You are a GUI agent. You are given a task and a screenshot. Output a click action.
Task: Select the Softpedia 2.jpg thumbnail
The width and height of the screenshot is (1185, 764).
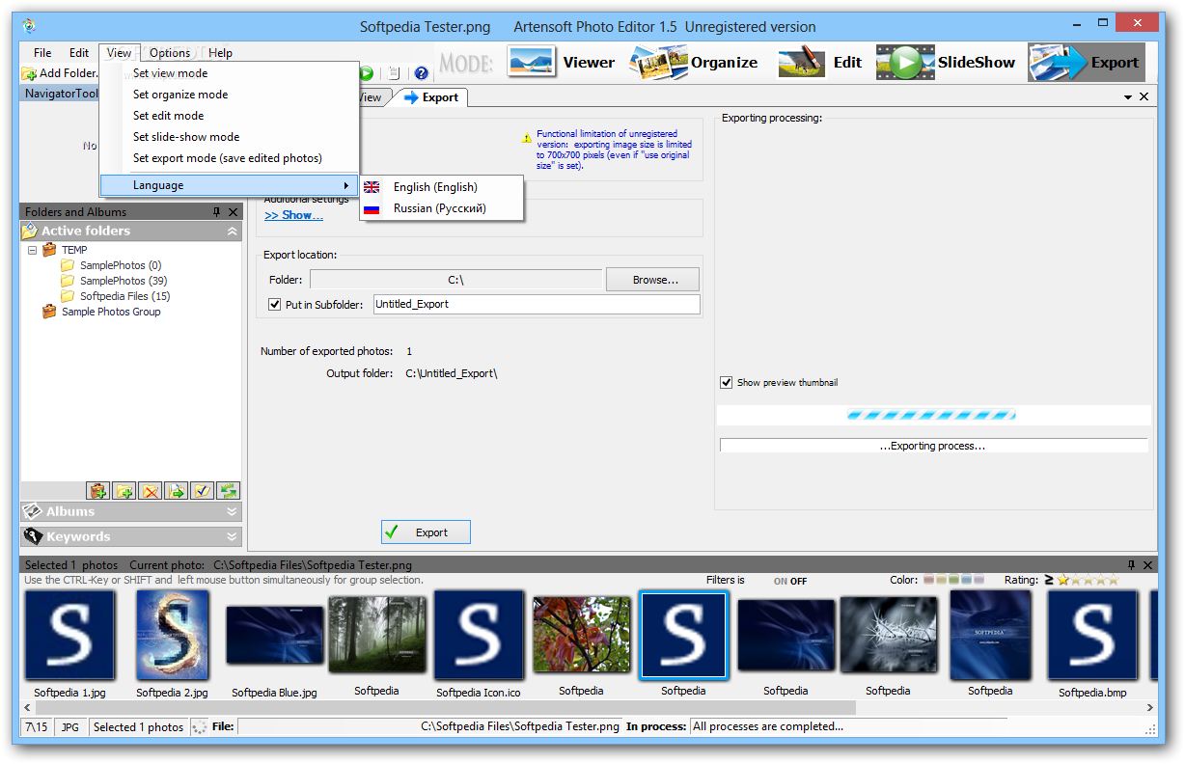click(172, 635)
